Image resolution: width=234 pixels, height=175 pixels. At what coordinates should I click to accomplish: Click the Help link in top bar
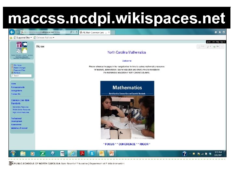point(217,42)
